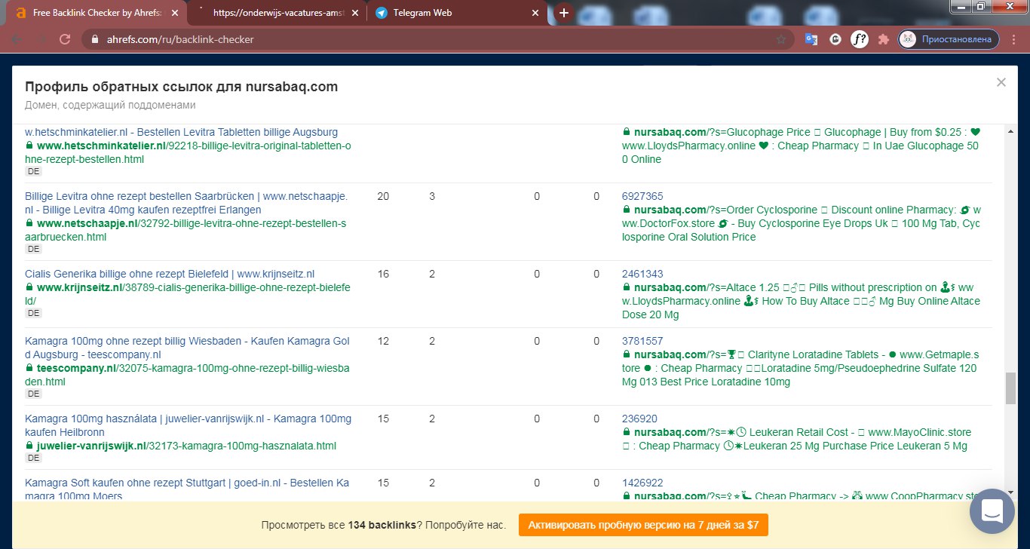Open anchor link 236920
The height and width of the screenshot is (549, 1030).
[639, 419]
